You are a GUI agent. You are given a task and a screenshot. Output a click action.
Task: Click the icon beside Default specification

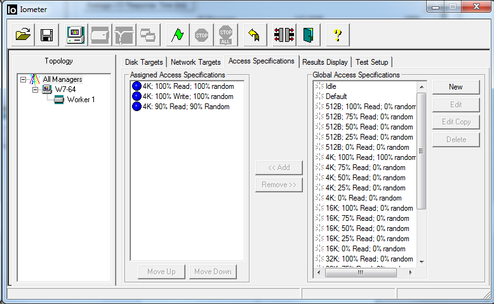coord(319,96)
